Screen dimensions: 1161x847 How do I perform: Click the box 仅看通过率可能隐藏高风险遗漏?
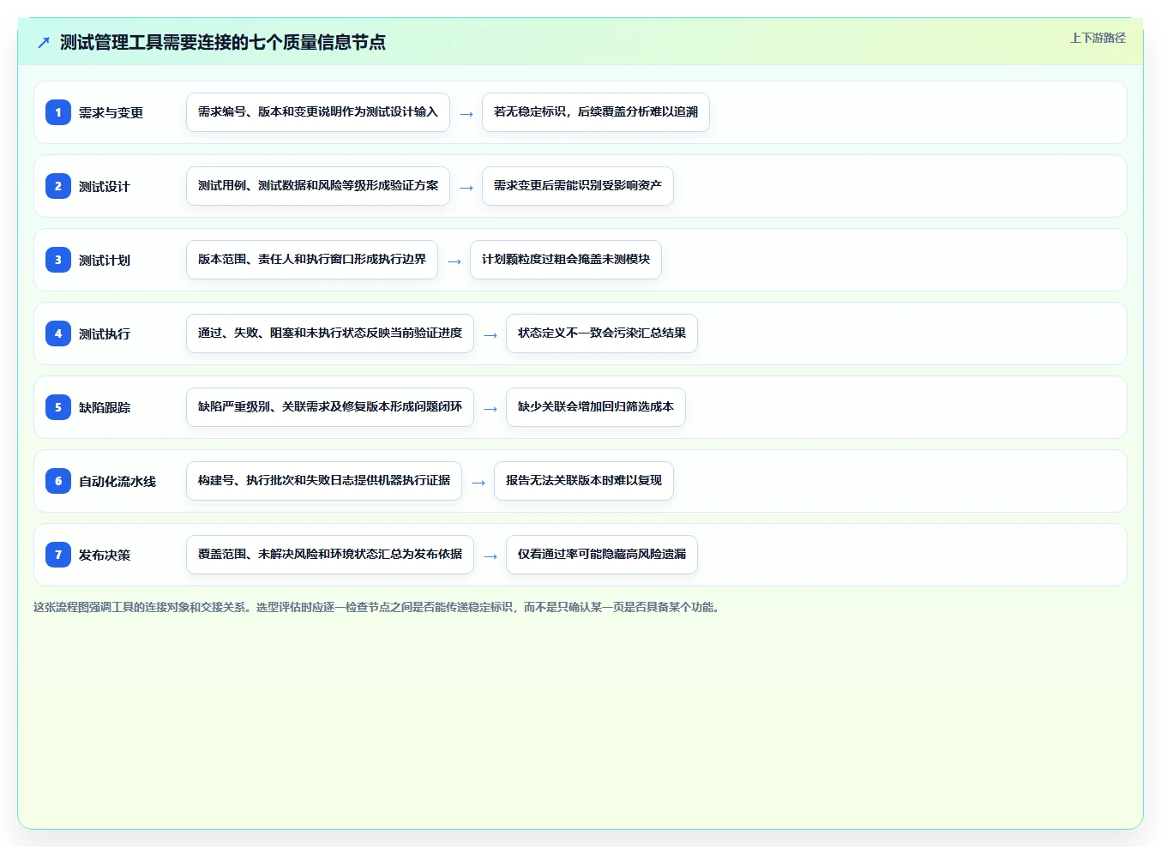602,555
